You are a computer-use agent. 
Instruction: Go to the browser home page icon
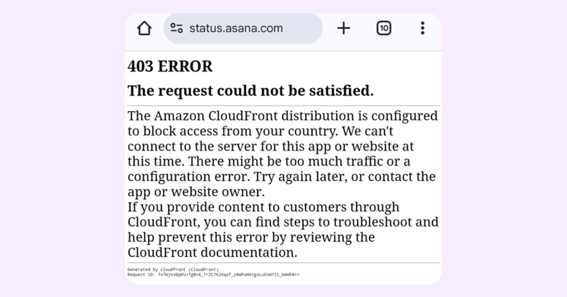(x=144, y=28)
